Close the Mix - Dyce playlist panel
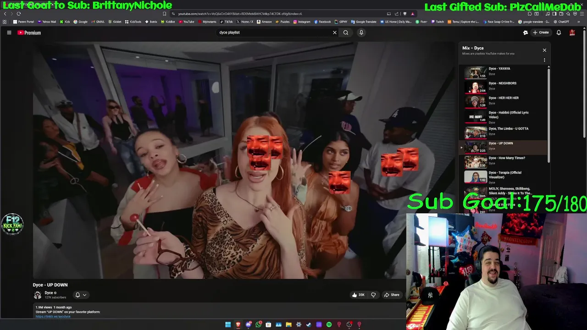The height and width of the screenshot is (330, 587). point(544,50)
